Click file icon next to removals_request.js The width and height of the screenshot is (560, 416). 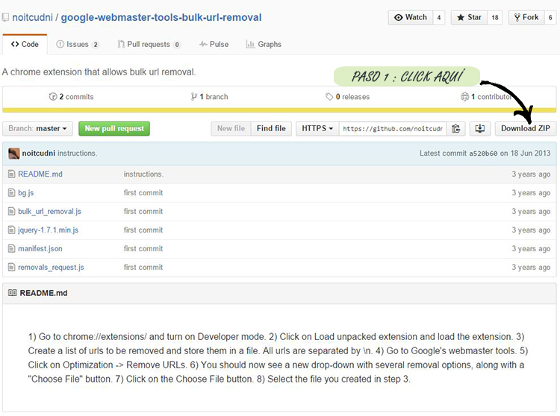pyautogui.click(x=11, y=267)
